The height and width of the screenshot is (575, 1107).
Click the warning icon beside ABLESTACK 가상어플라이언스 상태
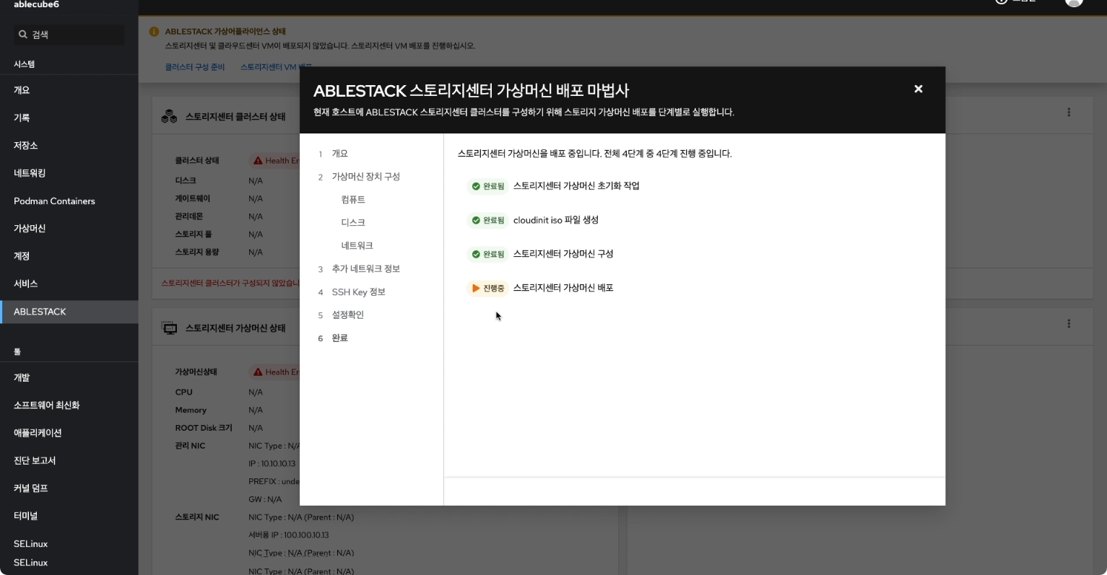tap(154, 32)
